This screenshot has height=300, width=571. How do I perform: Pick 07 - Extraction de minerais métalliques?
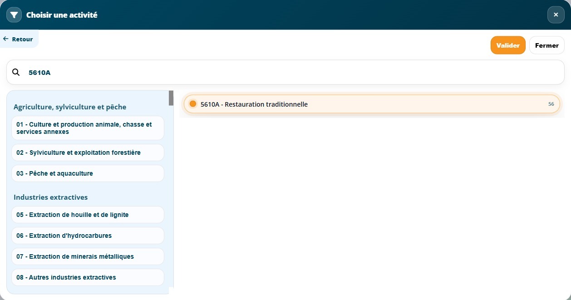(x=88, y=256)
